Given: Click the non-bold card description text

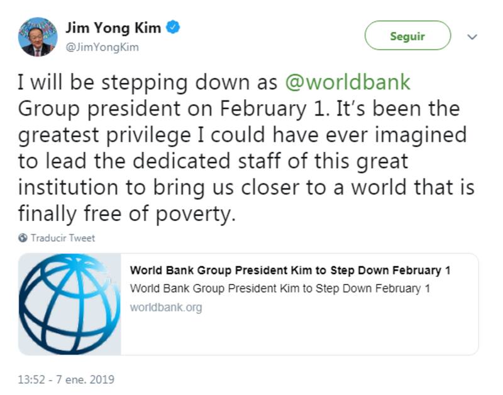Looking at the screenshot, I should [x=279, y=289].
